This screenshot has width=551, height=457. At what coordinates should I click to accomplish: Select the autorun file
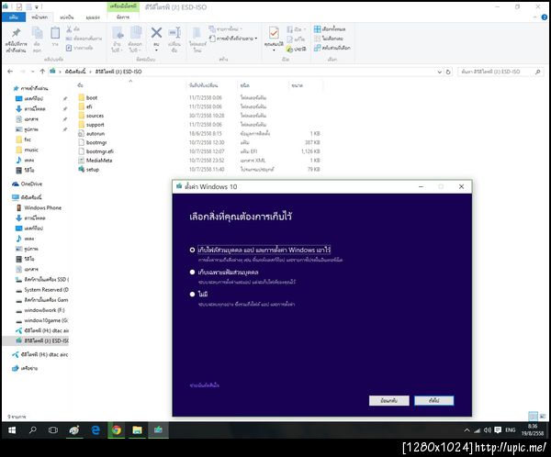(x=95, y=134)
